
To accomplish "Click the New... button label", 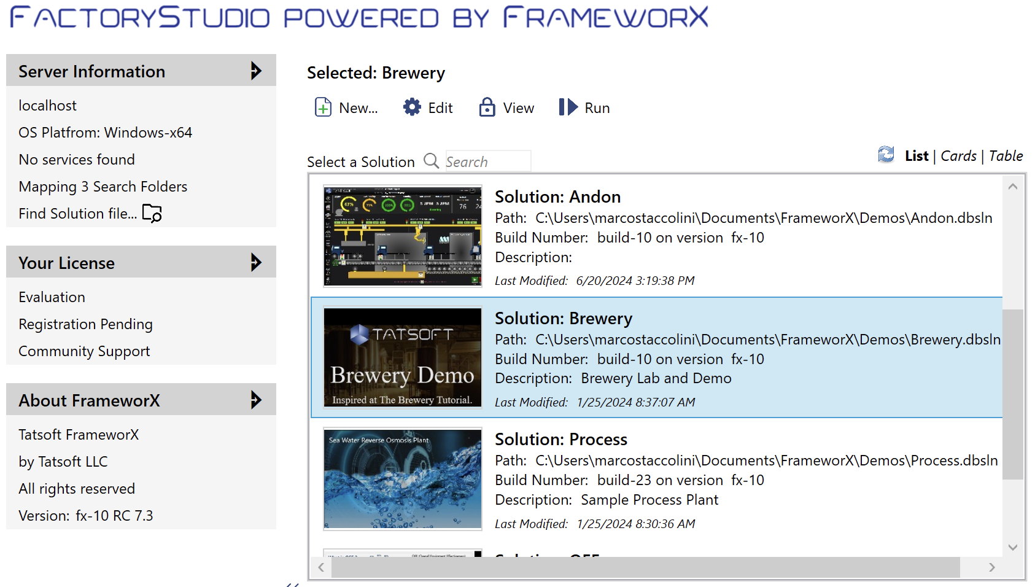I will 359,108.
